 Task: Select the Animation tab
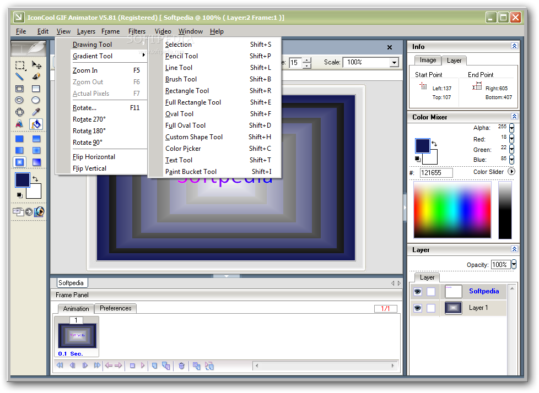click(76, 309)
